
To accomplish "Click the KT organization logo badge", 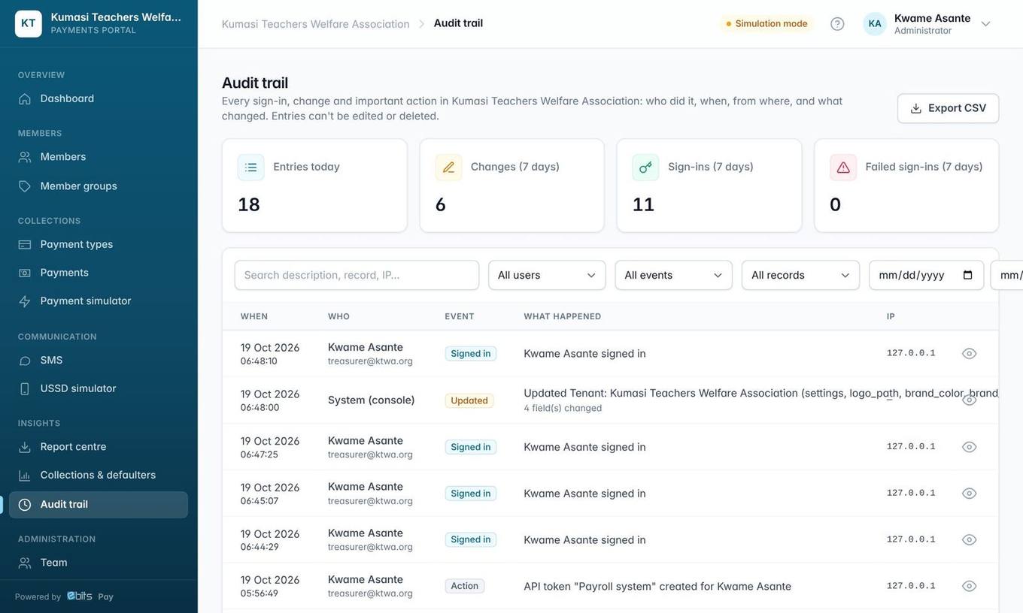I will 29,23.
